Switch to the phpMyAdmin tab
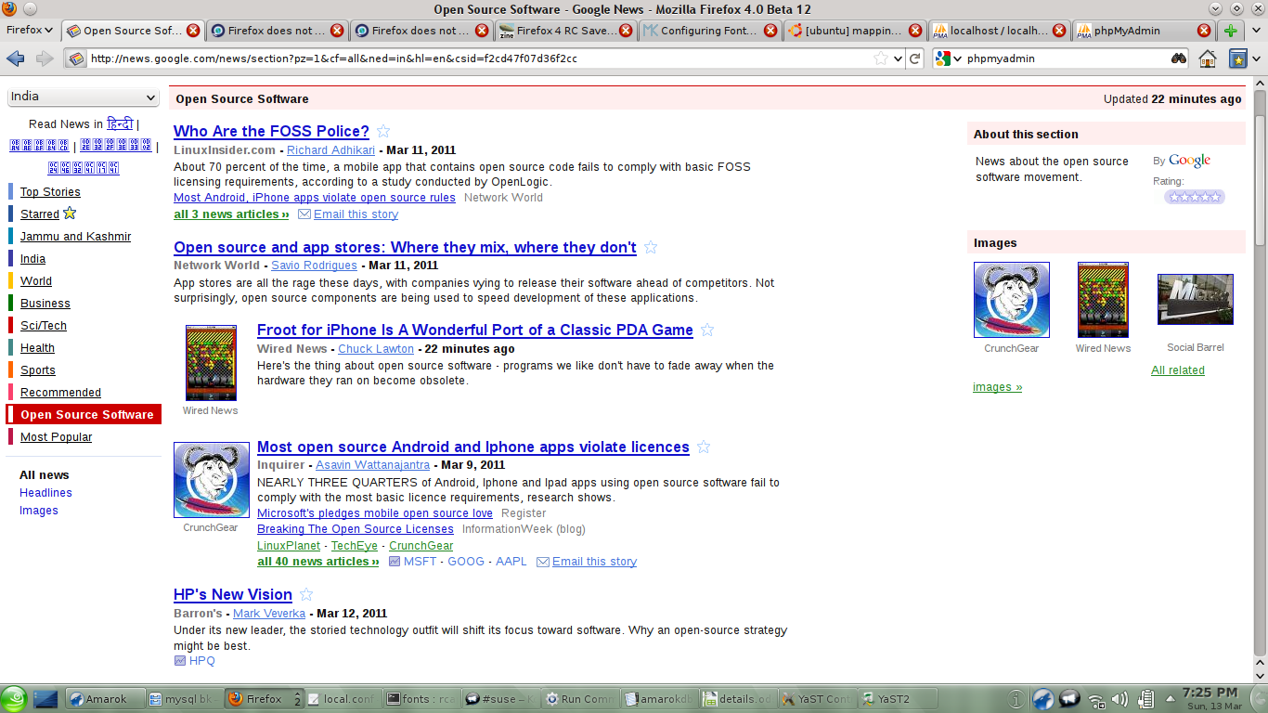 pos(1144,31)
